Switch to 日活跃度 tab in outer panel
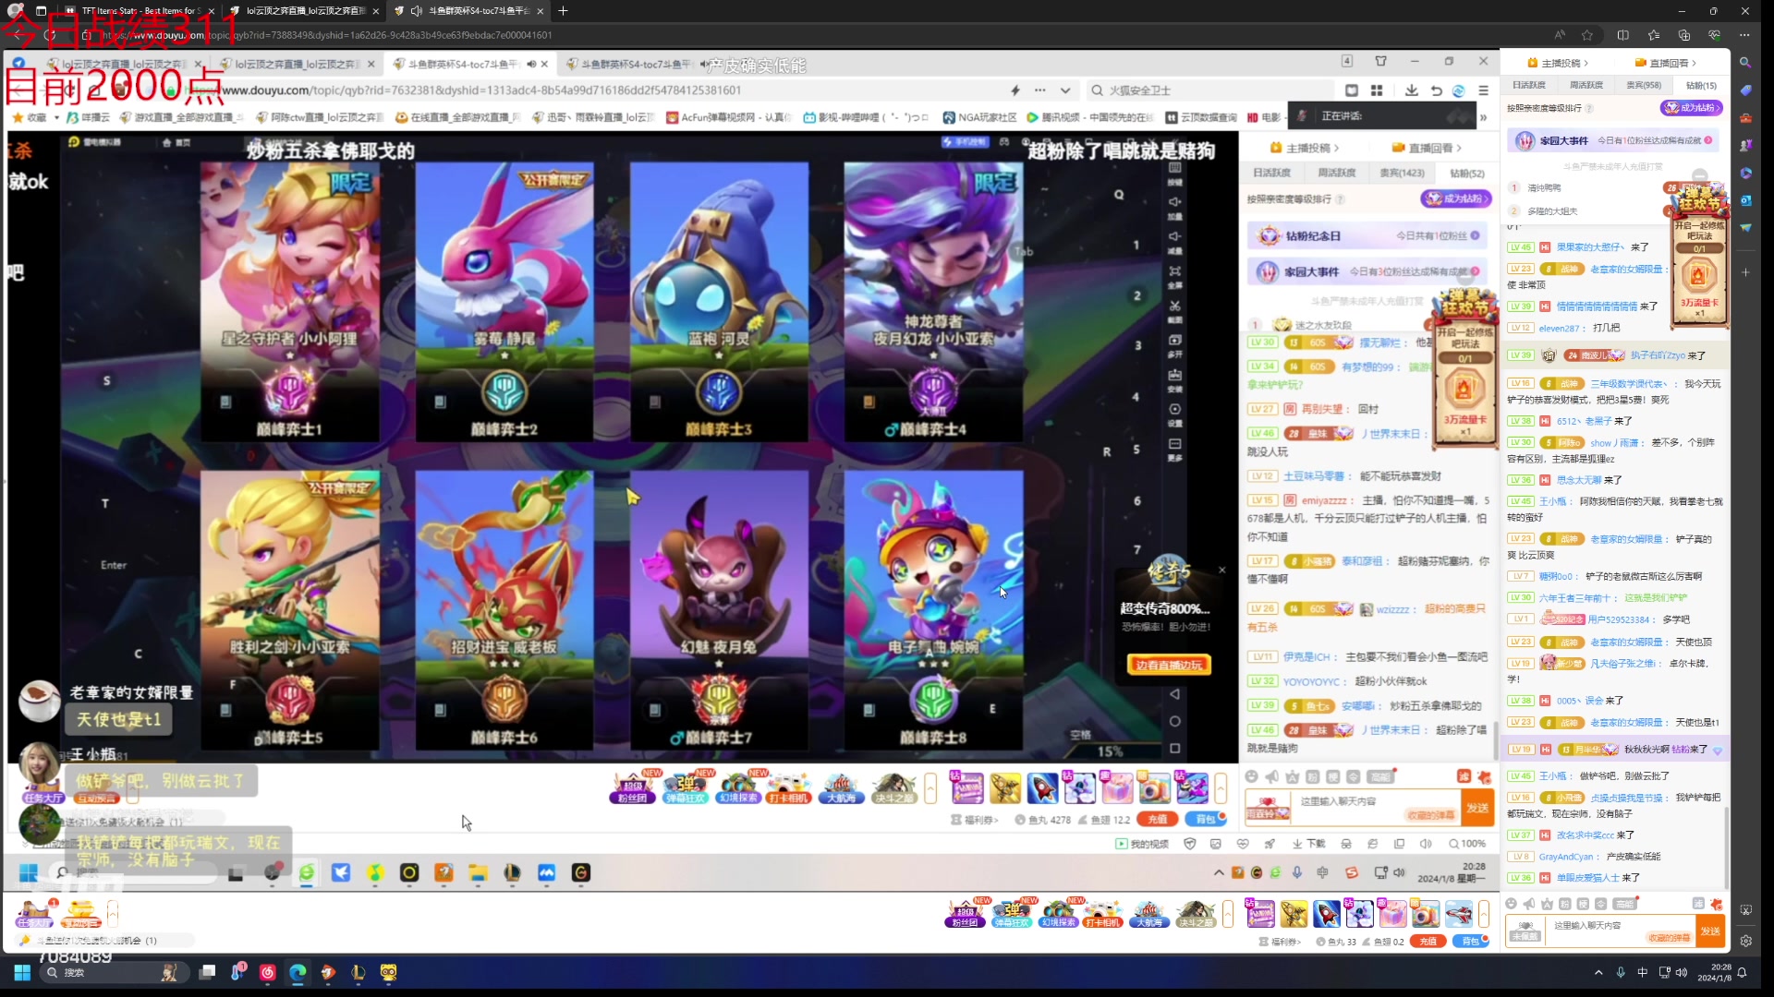Image resolution: width=1774 pixels, height=997 pixels. pos(1529,85)
